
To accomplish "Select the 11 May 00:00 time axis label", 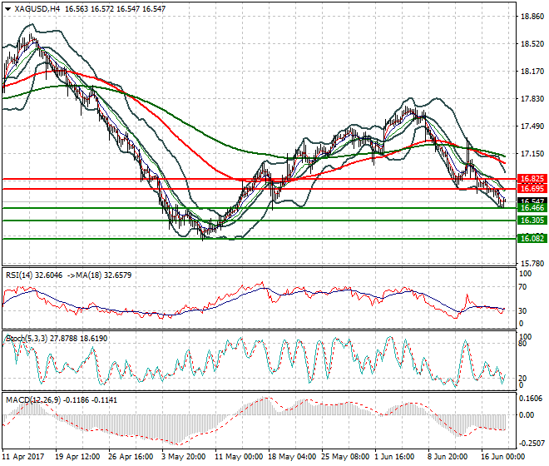I will 239,457.
